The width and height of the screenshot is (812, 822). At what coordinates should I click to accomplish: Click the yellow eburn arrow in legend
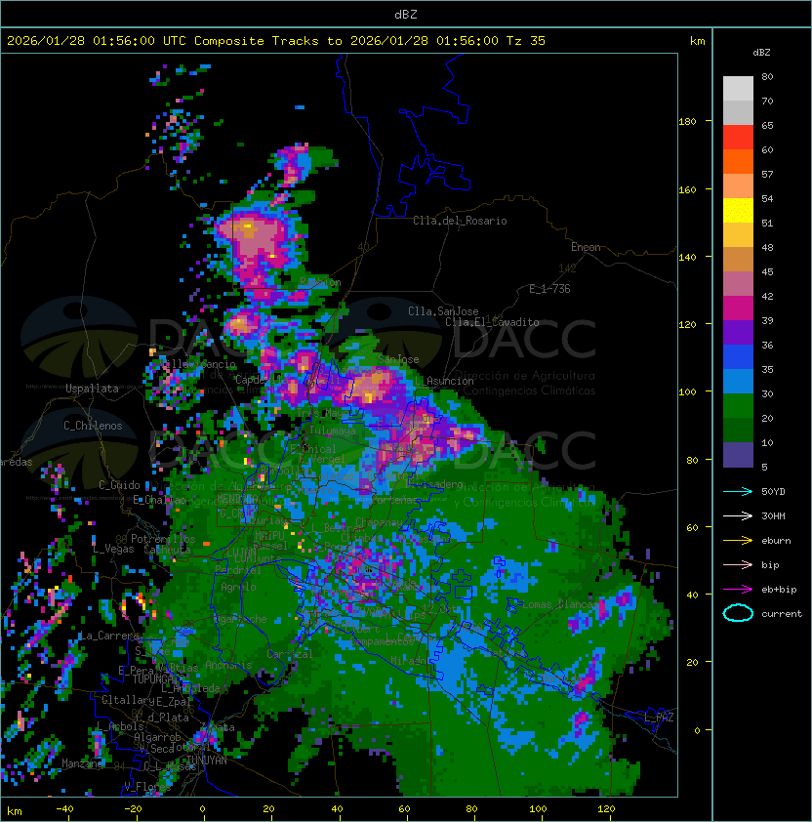click(x=738, y=541)
